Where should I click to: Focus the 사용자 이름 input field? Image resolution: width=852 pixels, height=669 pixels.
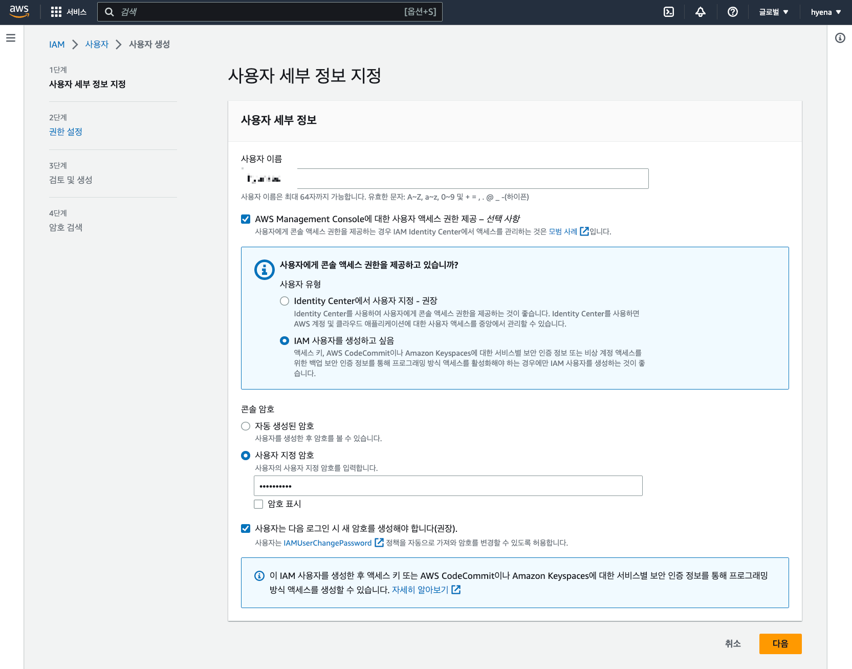pos(445,179)
